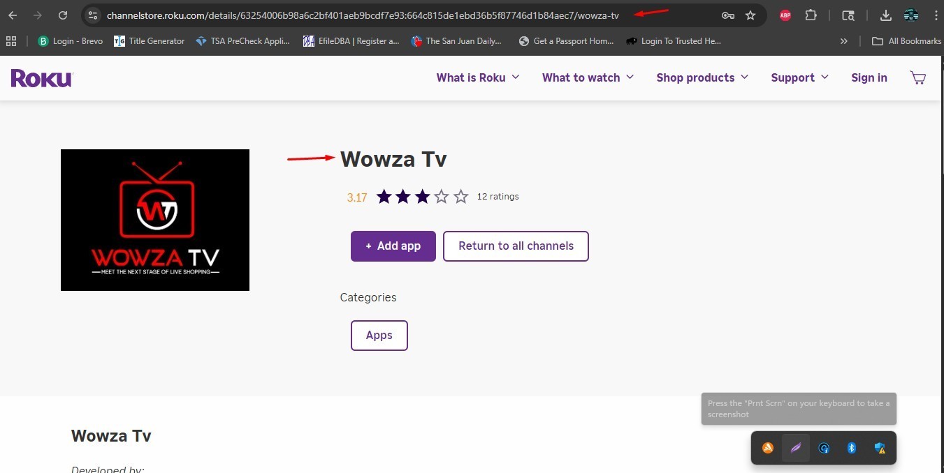Expand the Shop products menu
The width and height of the screenshot is (944, 473).
tap(702, 77)
